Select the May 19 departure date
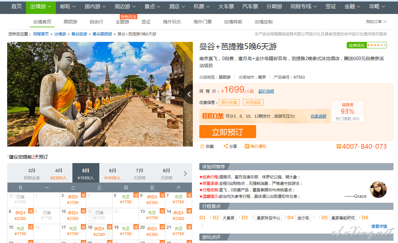This screenshot has width=398, height=243. tap(126, 232)
